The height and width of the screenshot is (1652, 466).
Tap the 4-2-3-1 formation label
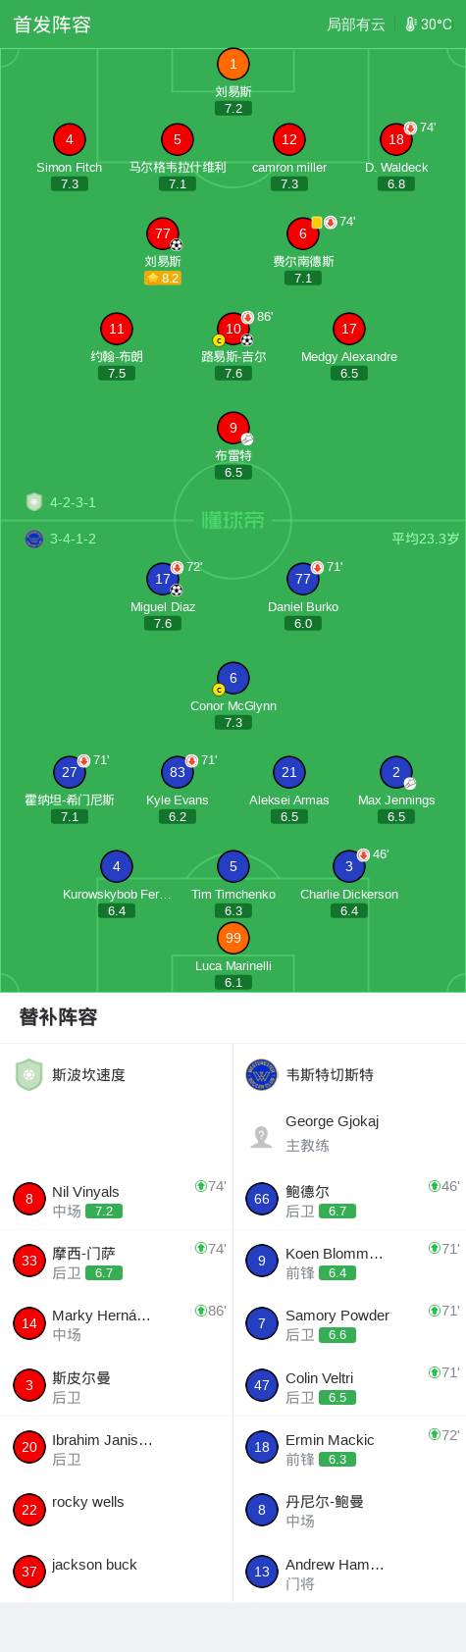click(74, 502)
